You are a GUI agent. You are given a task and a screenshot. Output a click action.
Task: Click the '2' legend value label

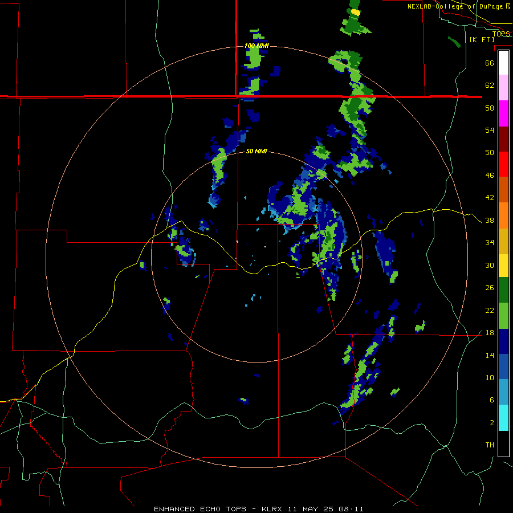pos(492,423)
